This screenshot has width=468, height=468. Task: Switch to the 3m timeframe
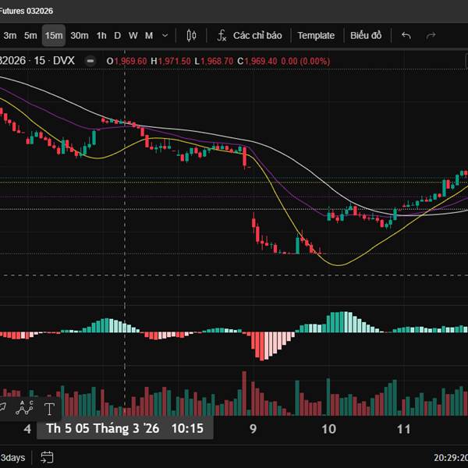pyautogui.click(x=10, y=35)
